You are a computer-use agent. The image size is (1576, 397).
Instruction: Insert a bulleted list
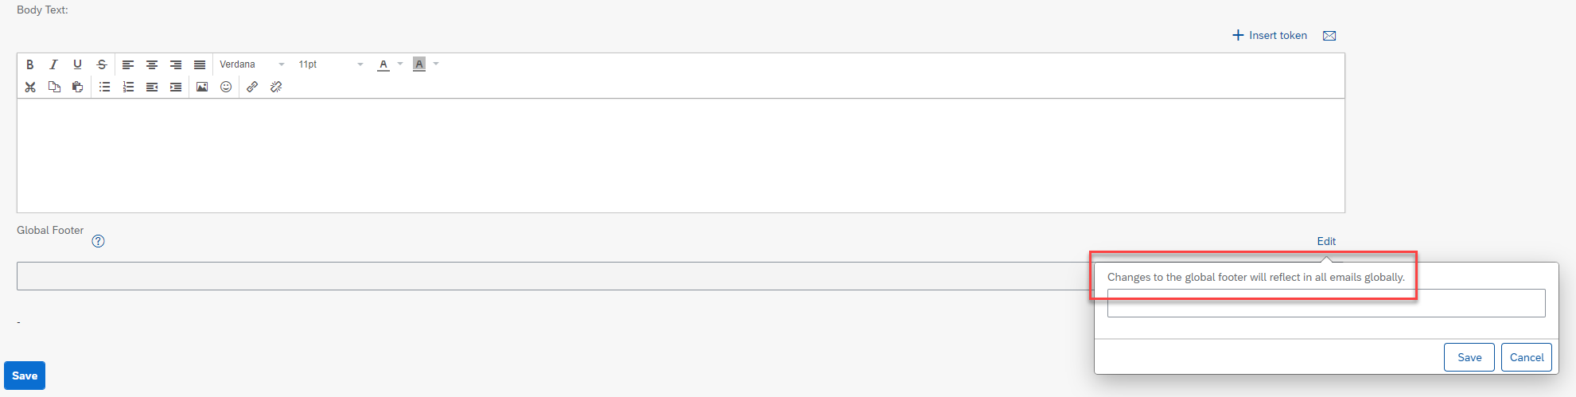pyautogui.click(x=104, y=87)
